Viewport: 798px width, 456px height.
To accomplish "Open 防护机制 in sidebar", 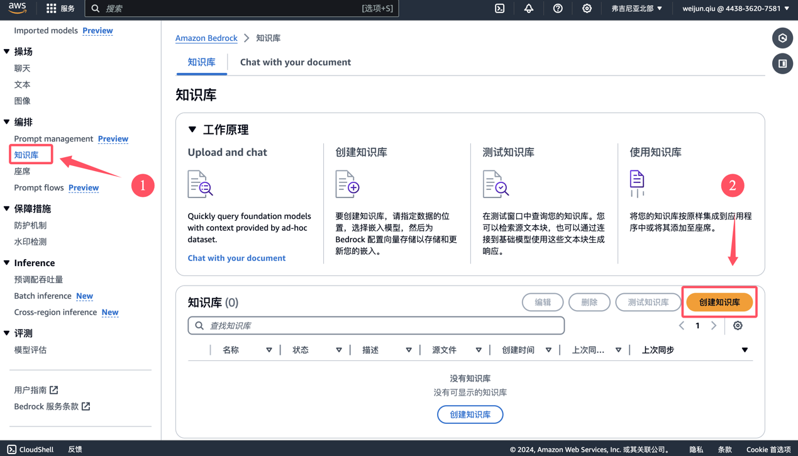I will [x=30, y=225].
